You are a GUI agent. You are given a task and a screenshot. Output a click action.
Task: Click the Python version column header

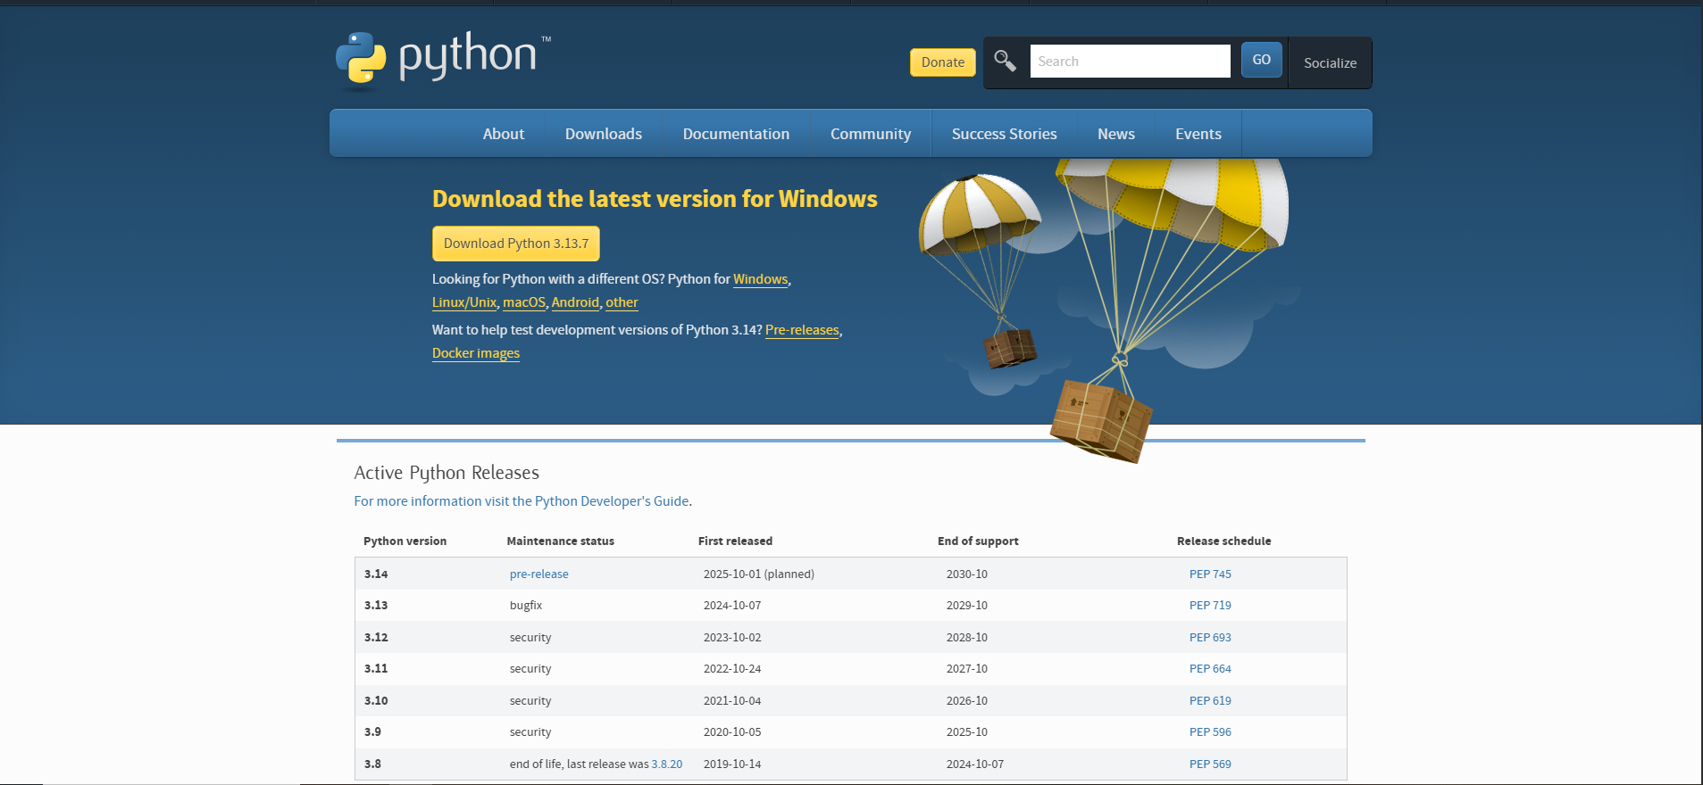pos(405,541)
